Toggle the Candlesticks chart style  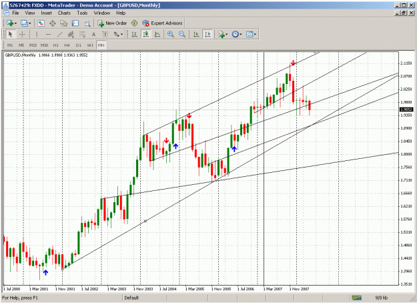(x=146, y=34)
